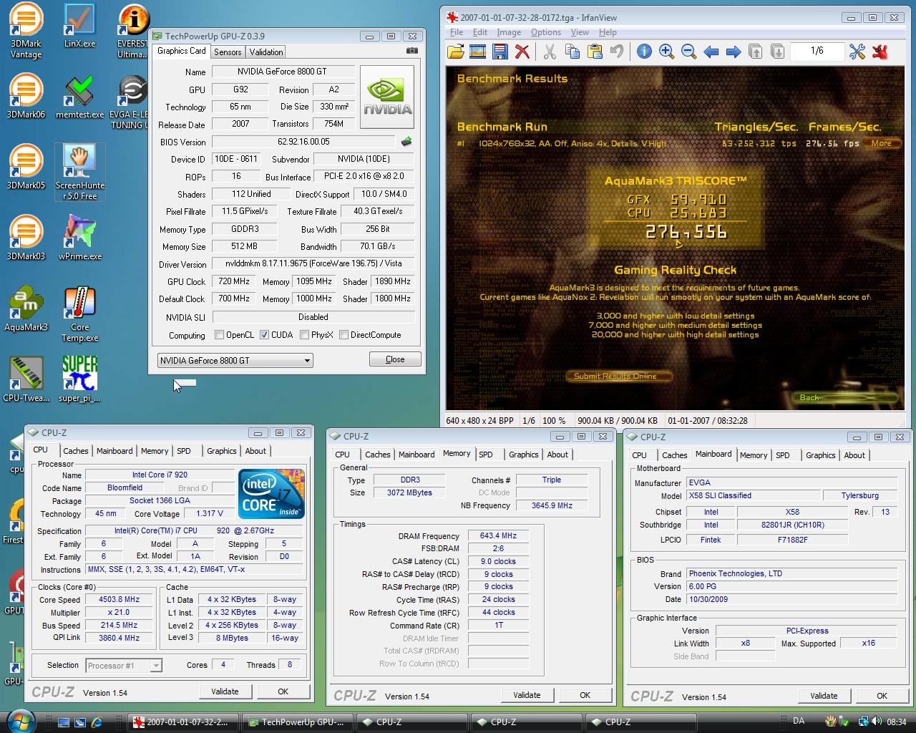916x733 pixels.
Task: Click the IrfanView Zoom in magnifier
Action: click(666, 52)
